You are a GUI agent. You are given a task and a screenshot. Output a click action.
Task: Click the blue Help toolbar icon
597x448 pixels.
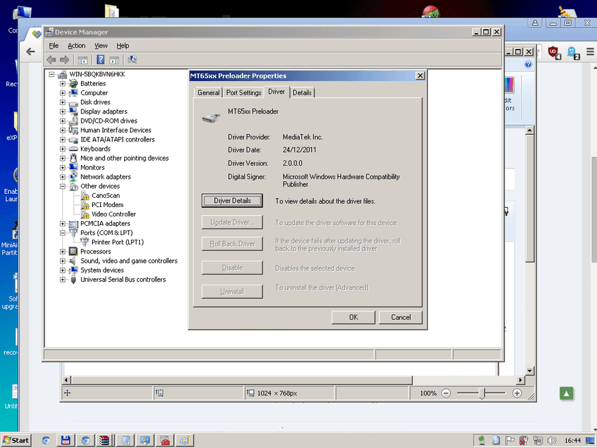pos(100,60)
